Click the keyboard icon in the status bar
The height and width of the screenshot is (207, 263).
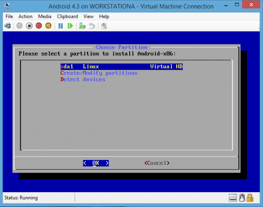[x=232, y=198]
